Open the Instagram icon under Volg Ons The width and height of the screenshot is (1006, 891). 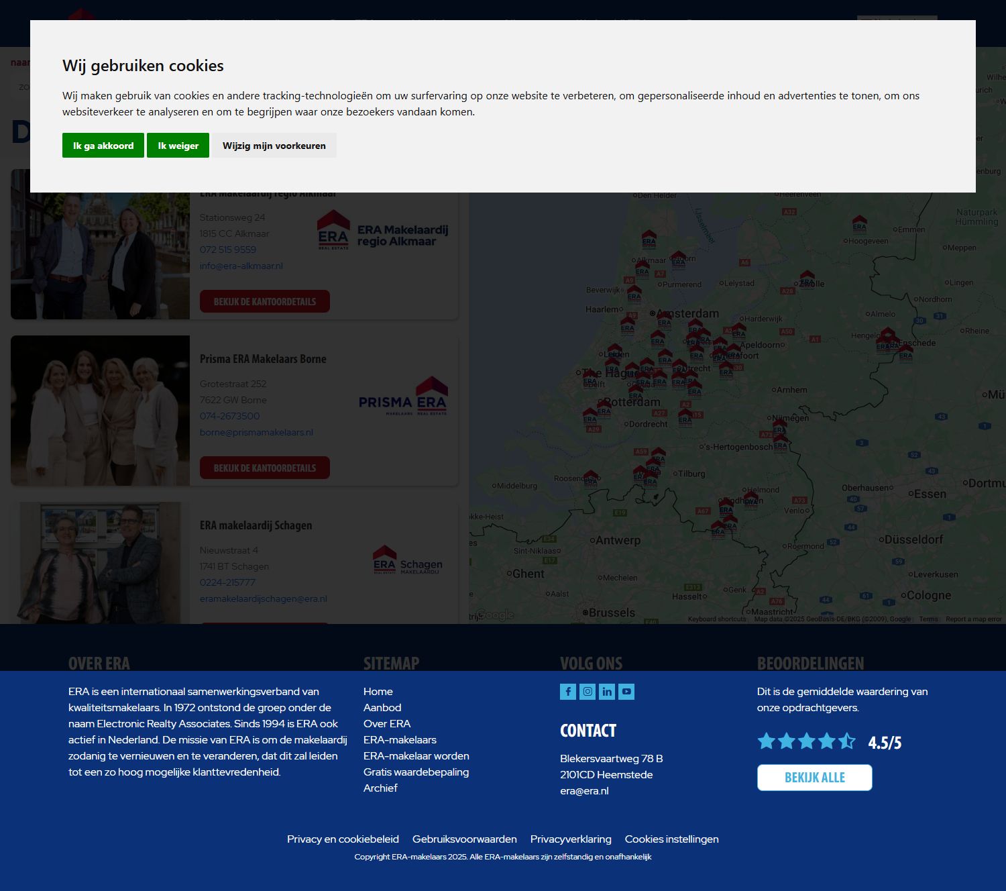(588, 692)
